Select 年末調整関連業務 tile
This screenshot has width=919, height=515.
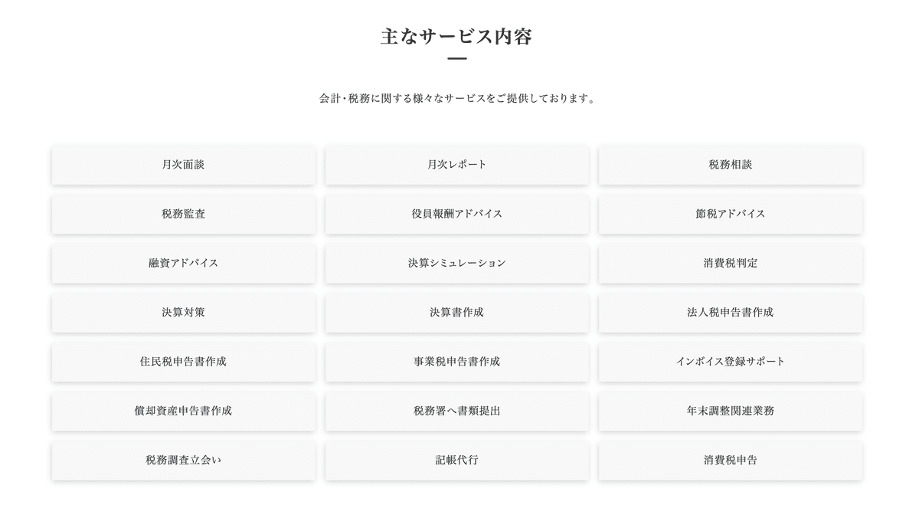pyautogui.click(x=731, y=411)
